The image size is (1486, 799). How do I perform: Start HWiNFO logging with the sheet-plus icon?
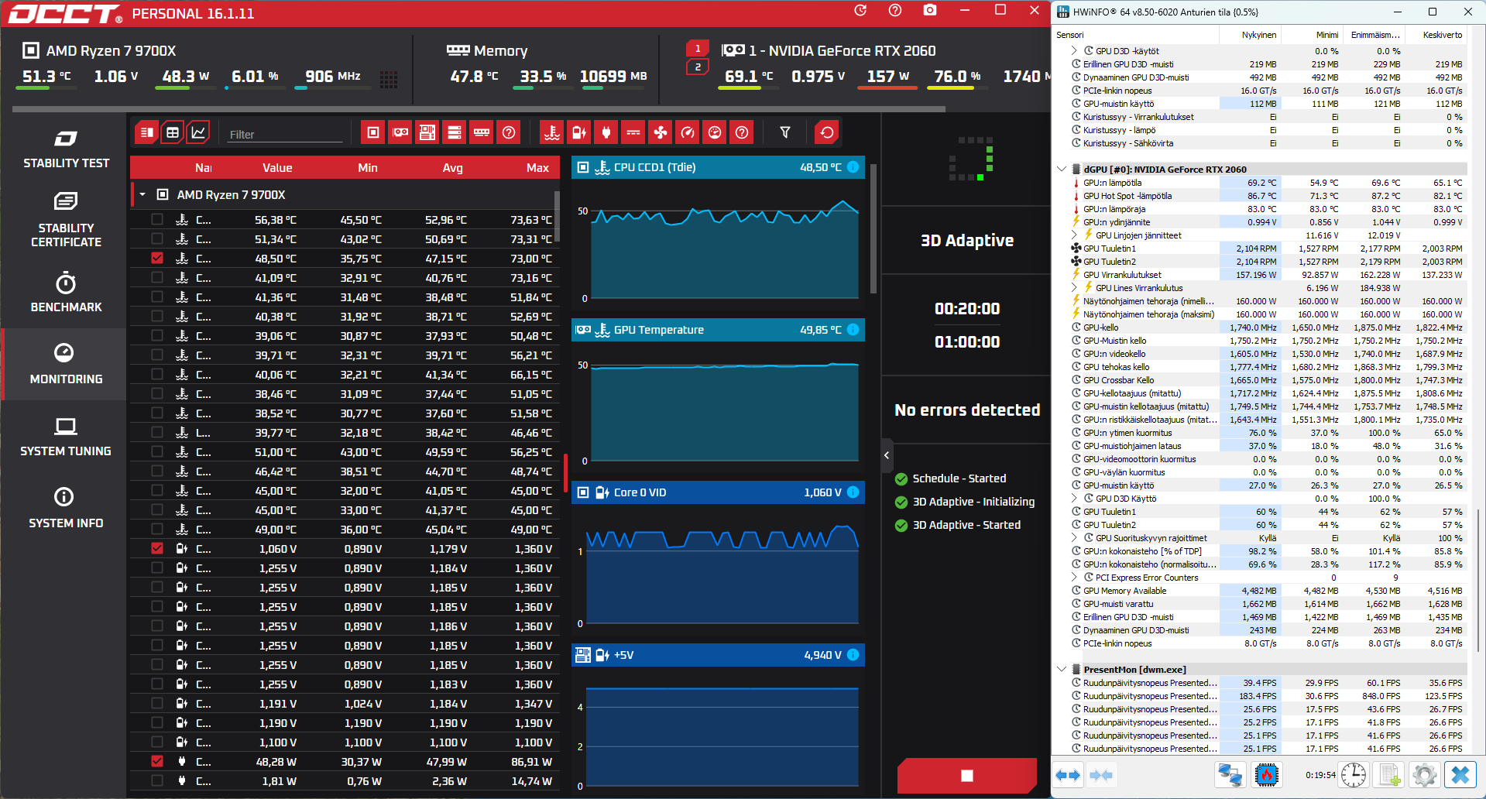tap(1389, 775)
